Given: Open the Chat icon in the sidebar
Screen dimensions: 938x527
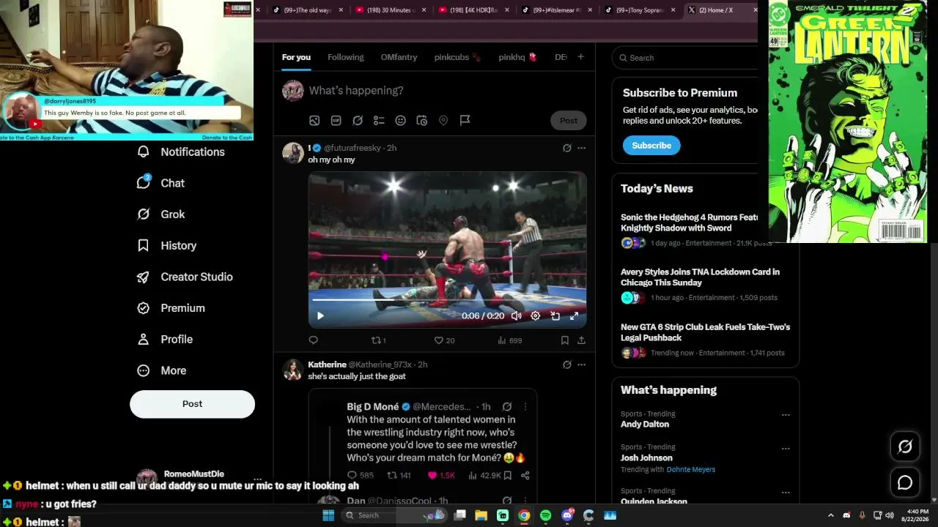Looking at the screenshot, I should click(144, 182).
